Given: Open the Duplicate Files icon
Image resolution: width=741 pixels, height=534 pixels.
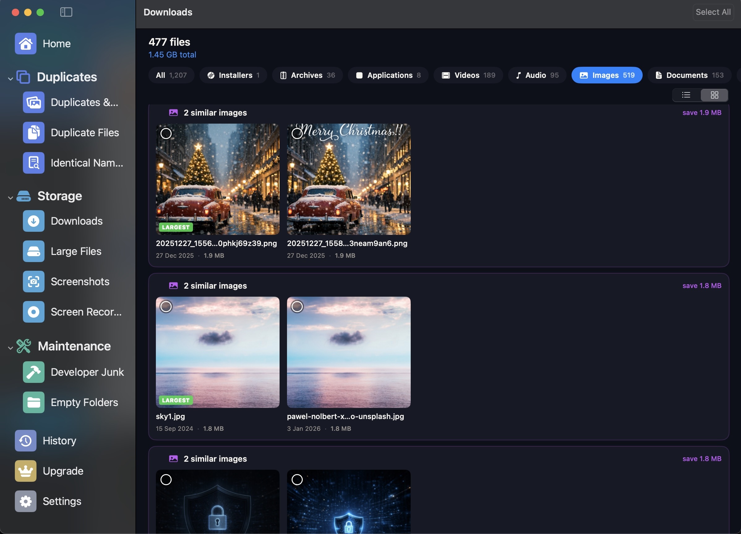Looking at the screenshot, I should 34,133.
